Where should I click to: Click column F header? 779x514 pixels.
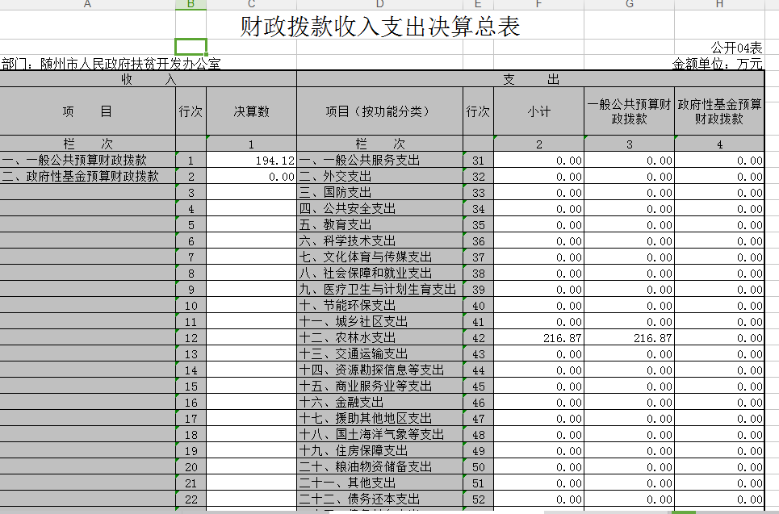538,5
